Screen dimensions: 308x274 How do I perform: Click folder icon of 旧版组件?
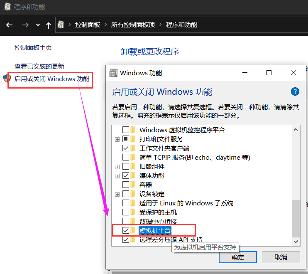coord(133,166)
